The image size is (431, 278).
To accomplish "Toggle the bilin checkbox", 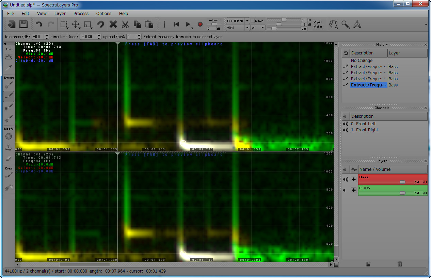I will click(315, 26).
